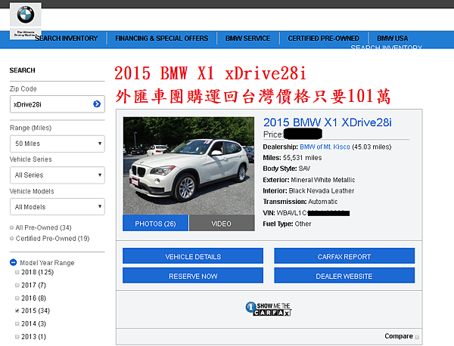This screenshot has width=454, height=346.
Task: Click the Transmission: Automatic text
Action: pos(300,202)
